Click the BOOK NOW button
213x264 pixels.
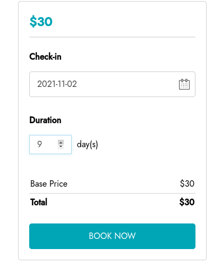(x=112, y=236)
